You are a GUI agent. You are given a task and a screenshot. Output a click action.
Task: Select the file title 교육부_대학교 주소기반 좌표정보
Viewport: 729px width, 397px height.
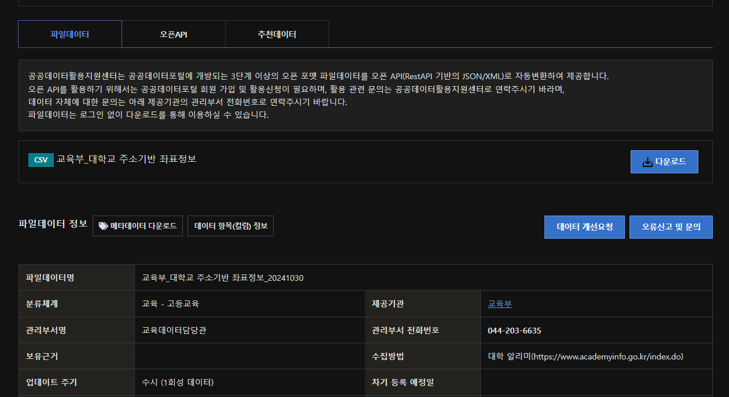tap(127, 158)
